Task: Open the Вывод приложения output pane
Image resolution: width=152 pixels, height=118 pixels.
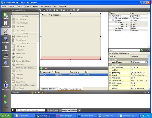Action: click(x=68, y=110)
